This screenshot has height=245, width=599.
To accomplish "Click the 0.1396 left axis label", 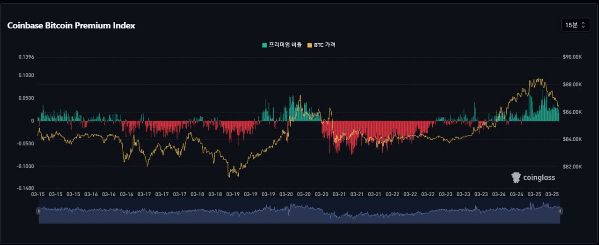I will (26, 57).
